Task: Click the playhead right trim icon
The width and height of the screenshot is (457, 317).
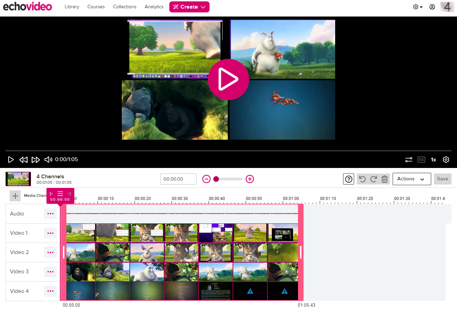Action: click(x=69, y=194)
